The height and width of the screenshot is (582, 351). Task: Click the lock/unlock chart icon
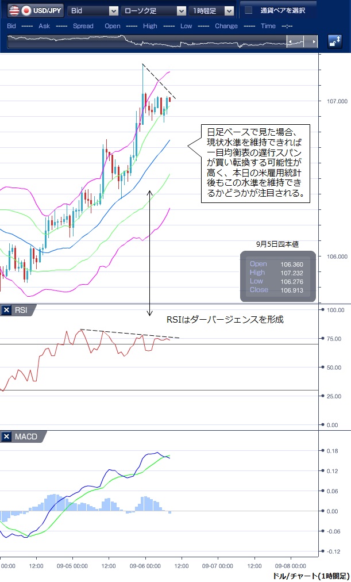pyautogui.click(x=334, y=41)
